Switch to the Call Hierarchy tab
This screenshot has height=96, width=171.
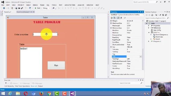pyautogui.click(x=9, y=86)
